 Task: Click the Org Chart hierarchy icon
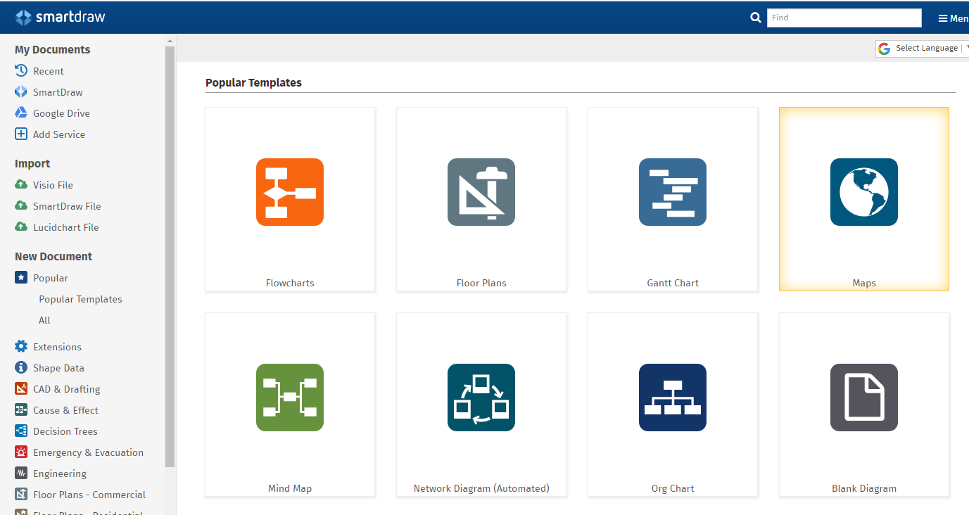(673, 398)
